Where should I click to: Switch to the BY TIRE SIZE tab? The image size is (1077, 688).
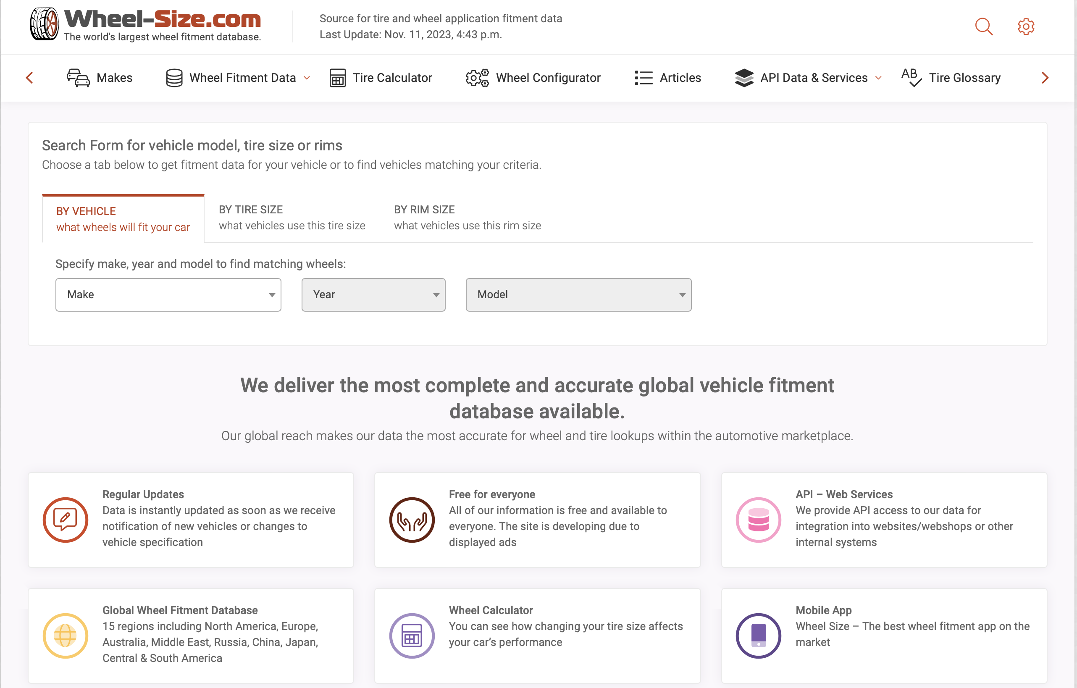[292, 218]
